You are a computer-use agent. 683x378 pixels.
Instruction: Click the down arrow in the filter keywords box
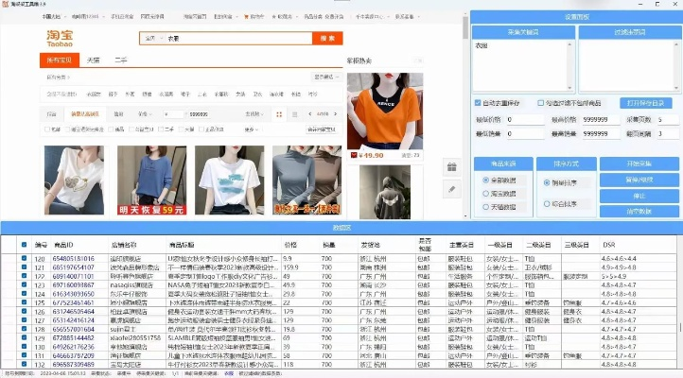pos(676,88)
